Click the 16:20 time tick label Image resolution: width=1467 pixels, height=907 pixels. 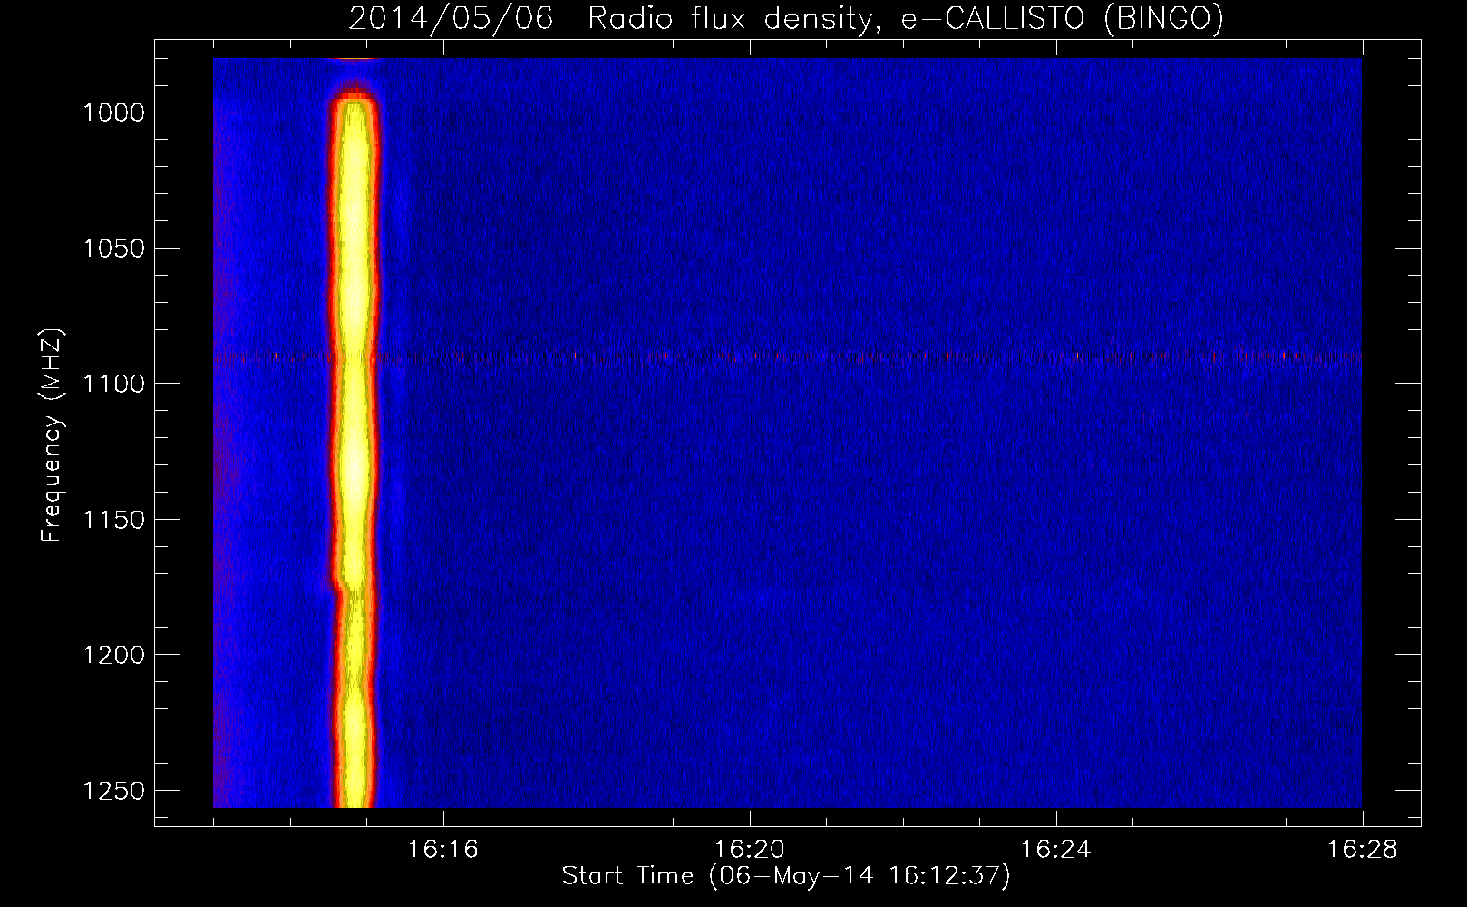pyautogui.click(x=749, y=849)
